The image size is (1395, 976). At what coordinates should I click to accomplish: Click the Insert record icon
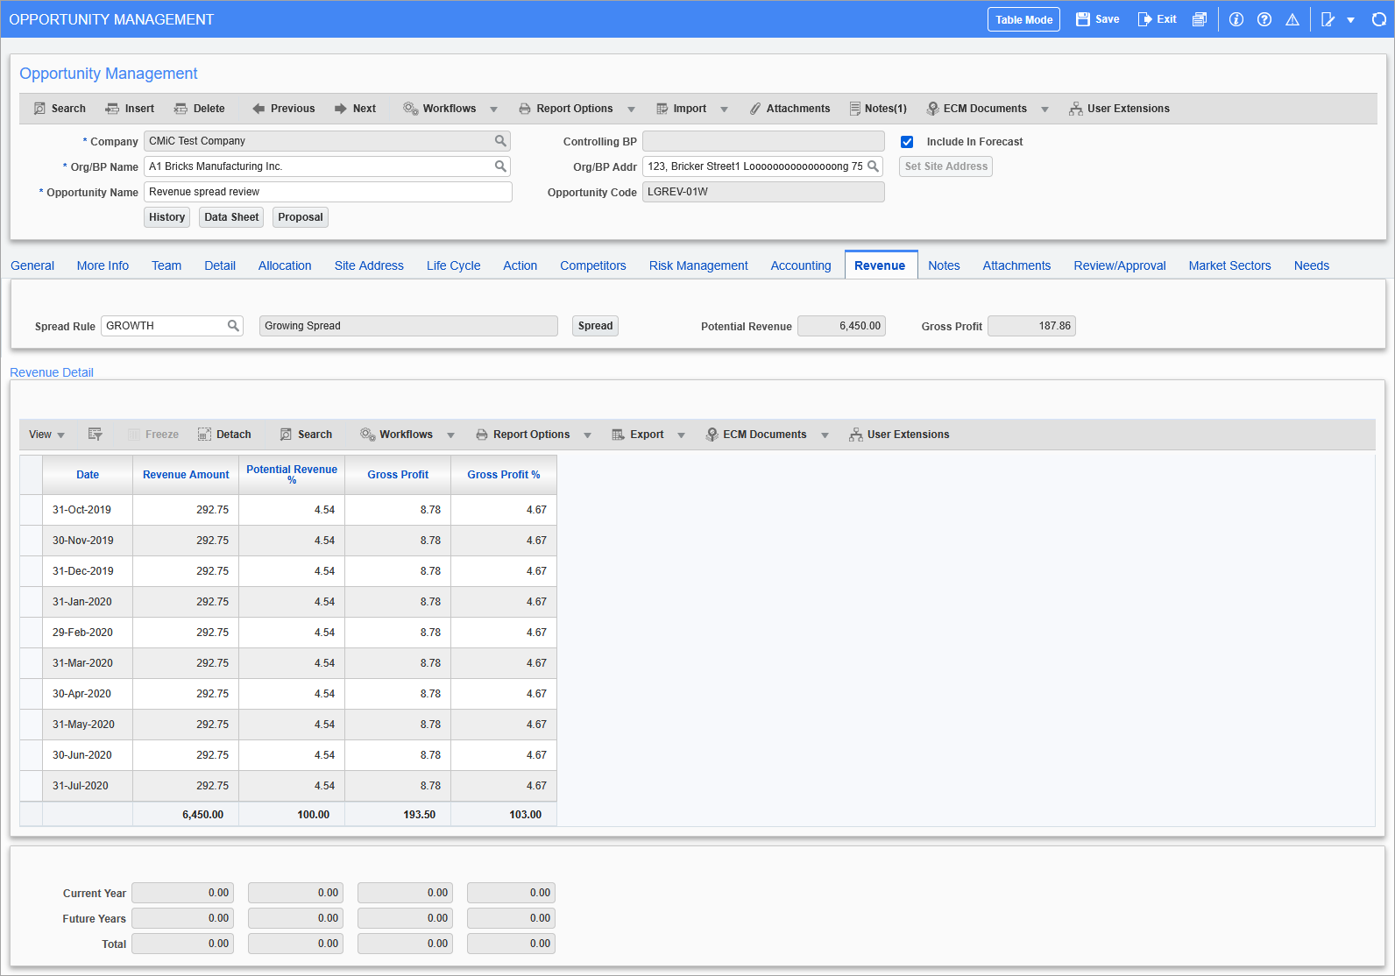point(112,109)
